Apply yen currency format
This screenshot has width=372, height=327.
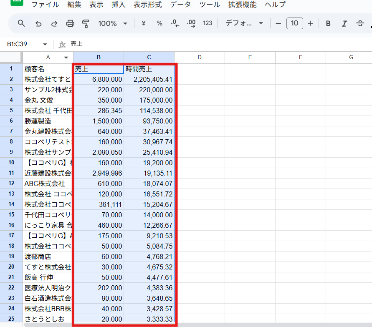click(144, 23)
